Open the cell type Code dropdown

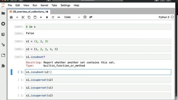pos(72,17)
